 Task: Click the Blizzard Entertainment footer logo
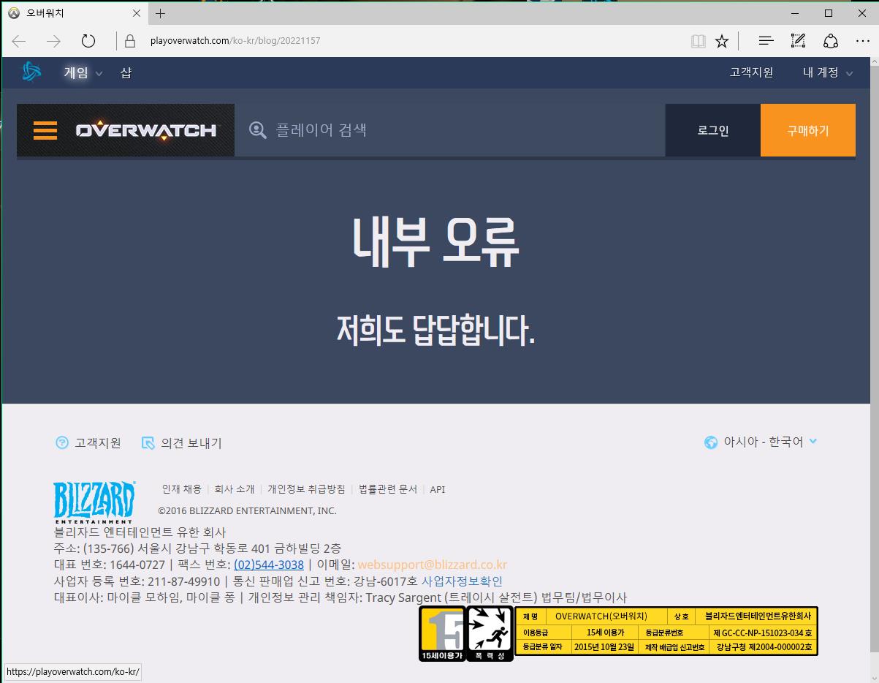click(94, 501)
